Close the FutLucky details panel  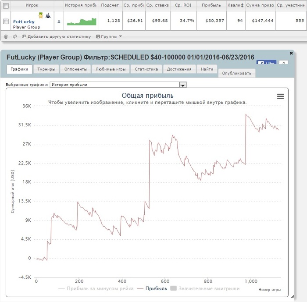[x=291, y=53]
